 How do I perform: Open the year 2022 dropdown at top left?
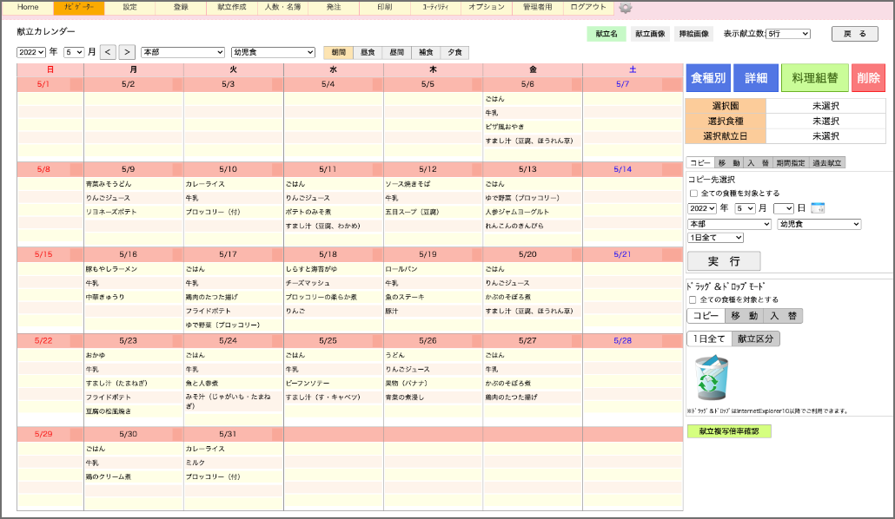pyautogui.click(x=30, y=52)
